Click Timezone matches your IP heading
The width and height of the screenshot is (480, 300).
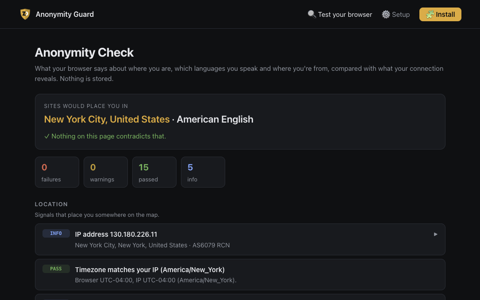tap(150, 270)
